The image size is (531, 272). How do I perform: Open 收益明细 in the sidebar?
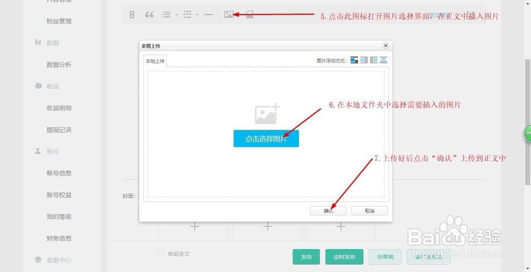pos(59,108)
